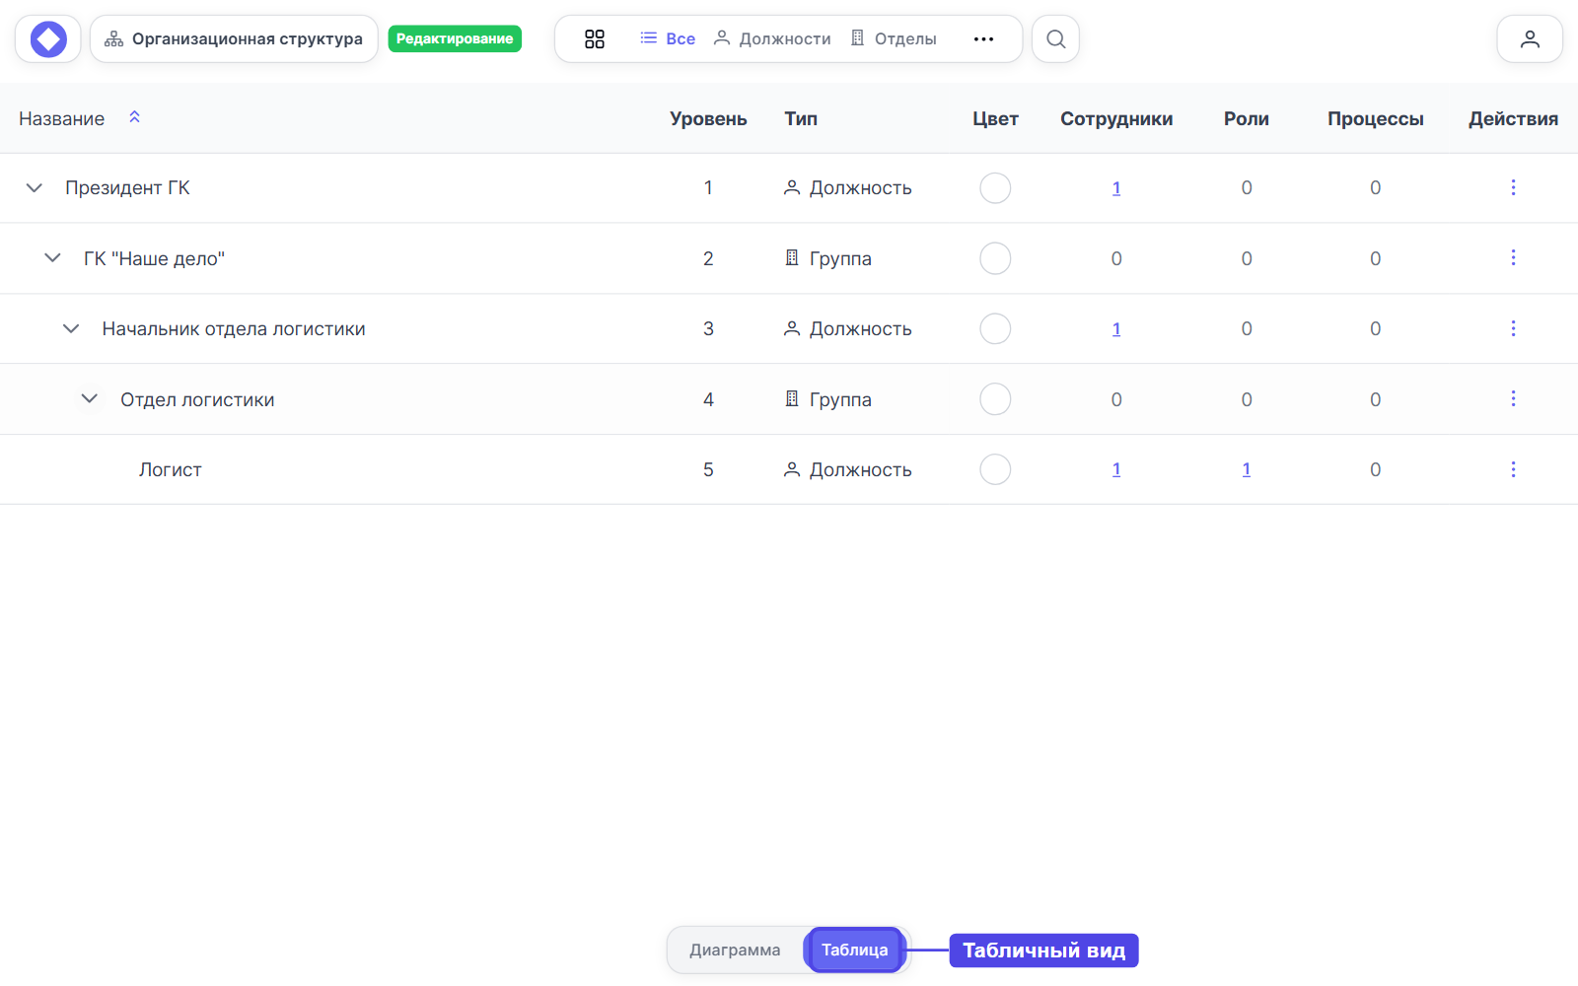1578x986 pixels.
Task: Pick color for Начальник отдела логистики
Action: click(x=995, y=328)
